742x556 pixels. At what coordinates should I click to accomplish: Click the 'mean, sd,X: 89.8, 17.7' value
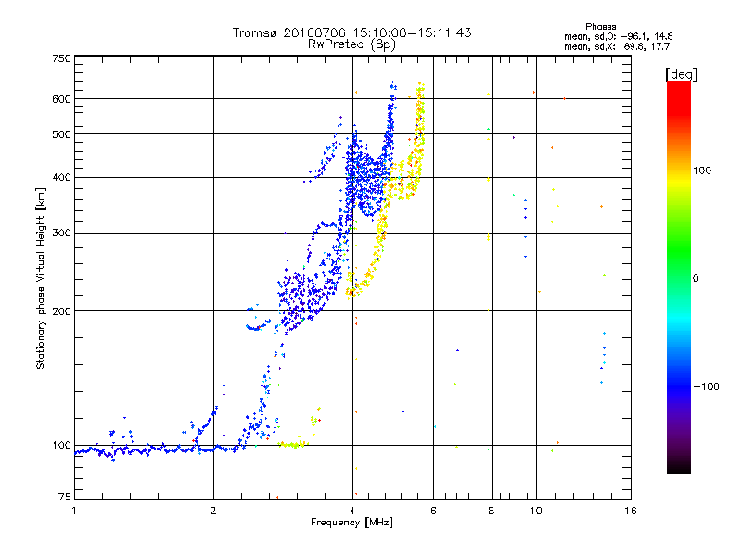coord(617,46)
